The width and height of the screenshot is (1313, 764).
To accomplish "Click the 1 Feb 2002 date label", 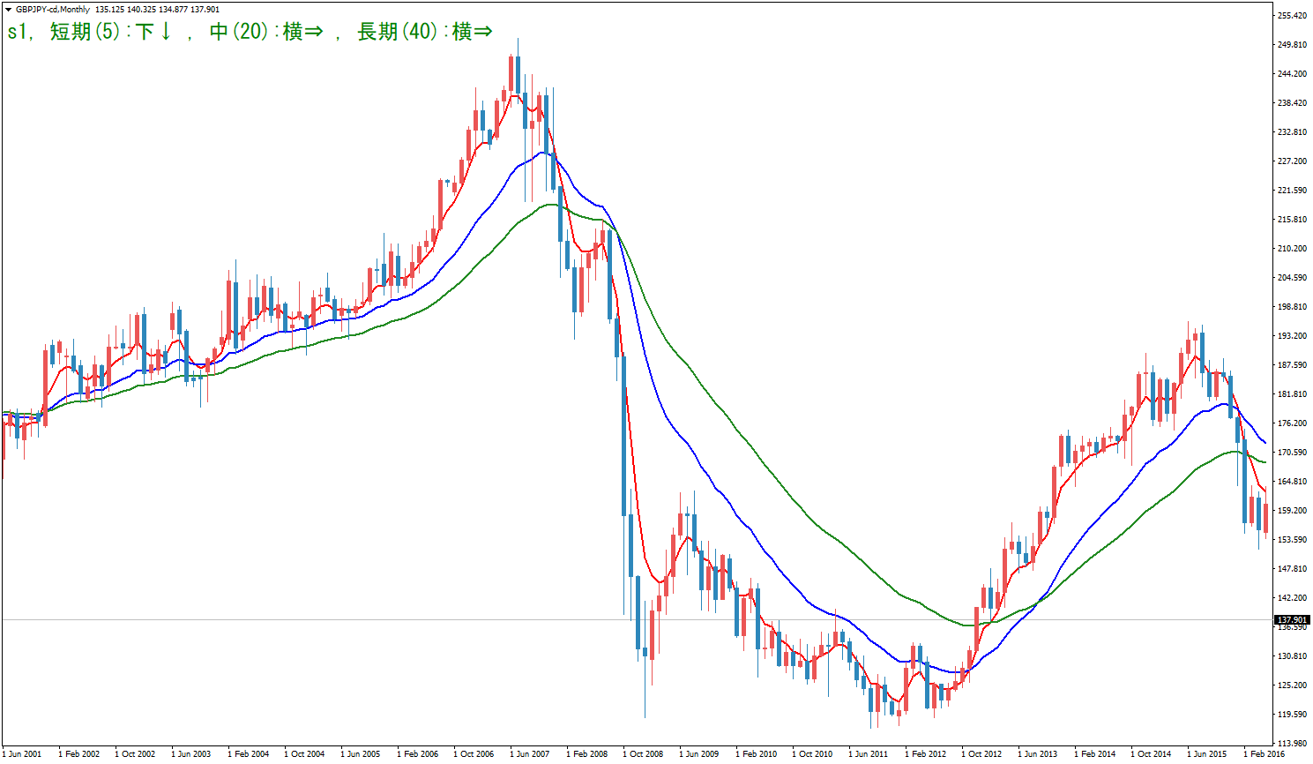I will (78, 754).
